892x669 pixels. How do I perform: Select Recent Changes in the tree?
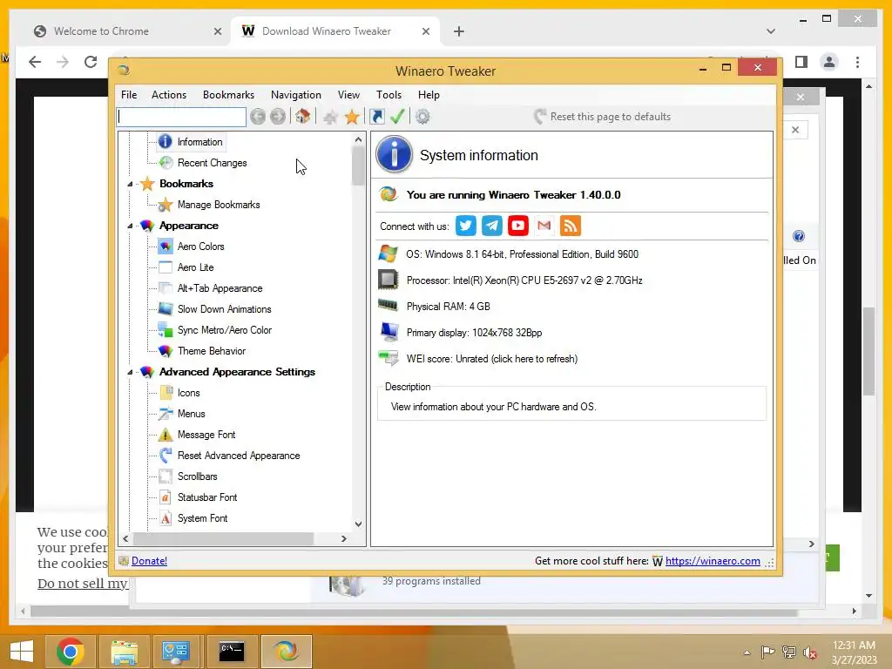coord(212,163)
